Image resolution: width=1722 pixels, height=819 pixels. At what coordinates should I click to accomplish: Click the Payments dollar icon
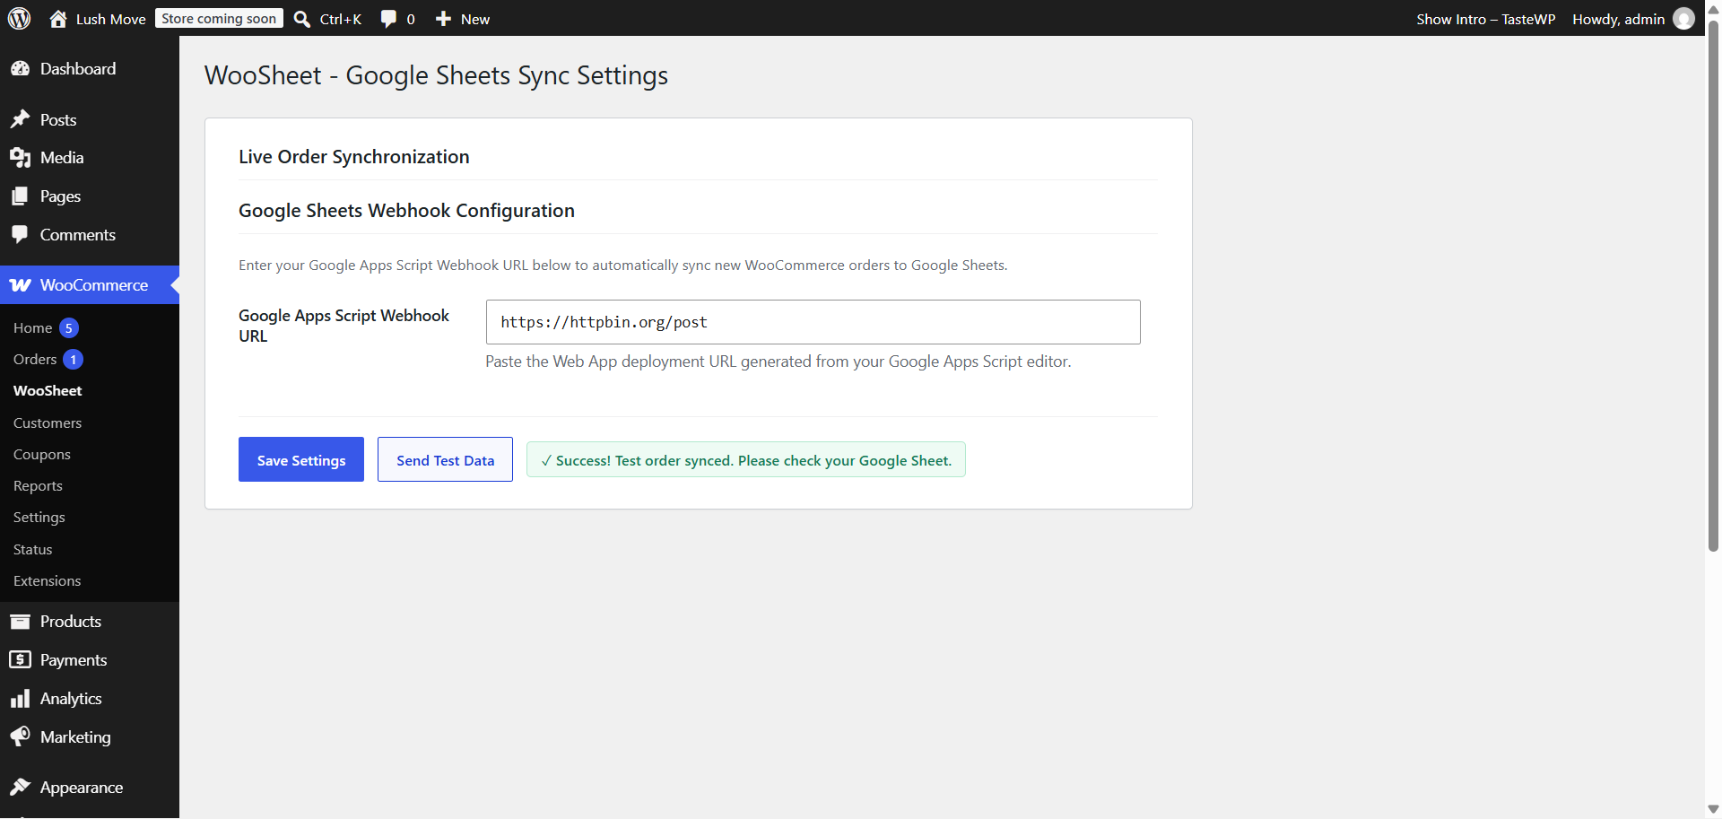(20, 660)
